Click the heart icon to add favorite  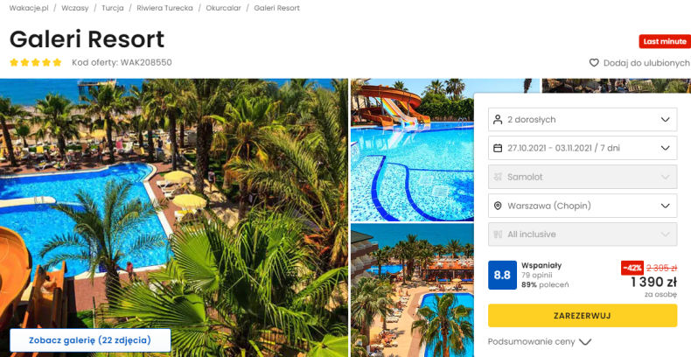tap(594, 63)
